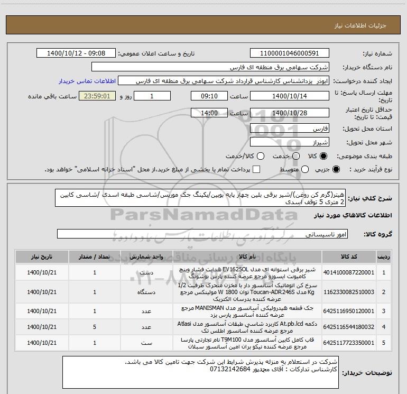
Task: Click the unit cell دستگاه in row 2
Action: pos(146,292)
